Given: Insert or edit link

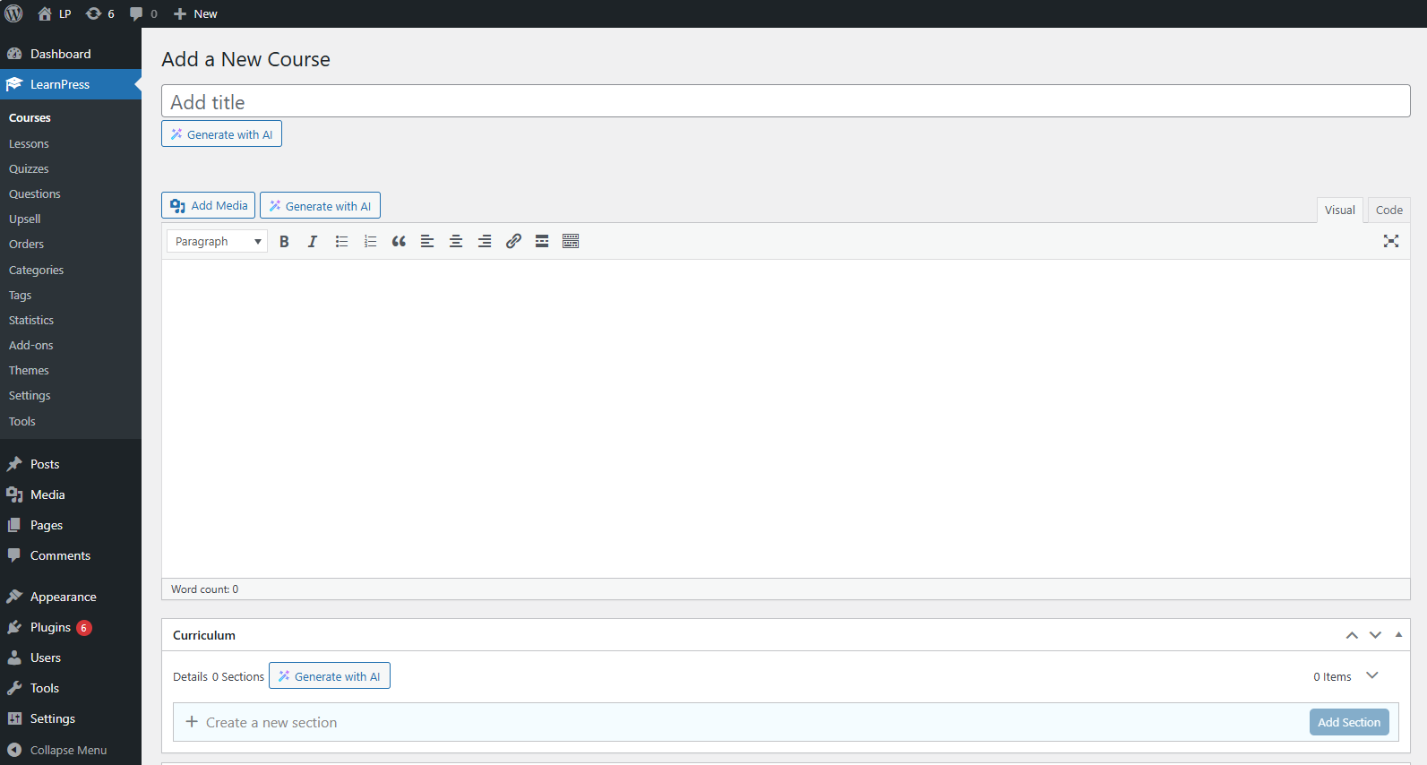Looking at the screenshot, I should [513, 241].
